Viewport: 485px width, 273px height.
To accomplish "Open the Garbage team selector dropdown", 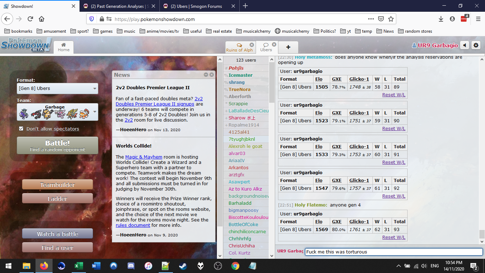I will point(58,112).
